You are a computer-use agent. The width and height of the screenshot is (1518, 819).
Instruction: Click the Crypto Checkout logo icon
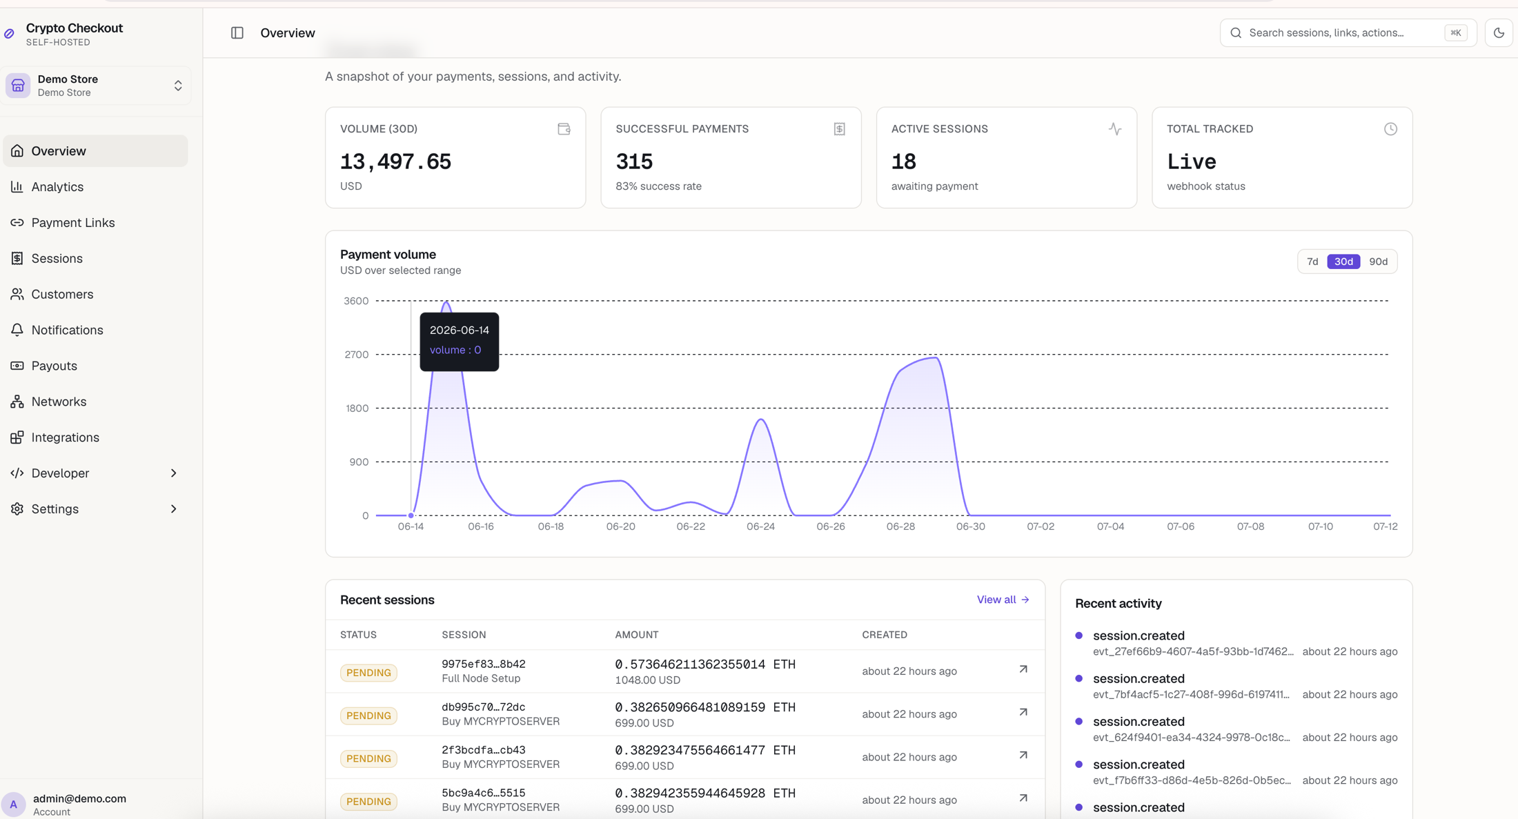tap(10, 33)
